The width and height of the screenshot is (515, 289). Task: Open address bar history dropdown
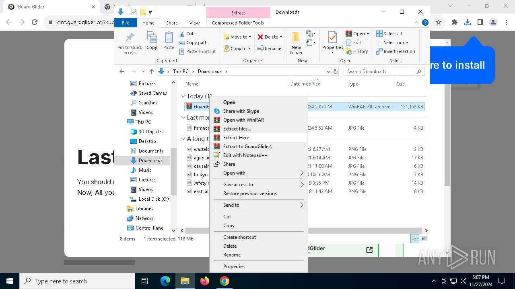coord(328,71)
